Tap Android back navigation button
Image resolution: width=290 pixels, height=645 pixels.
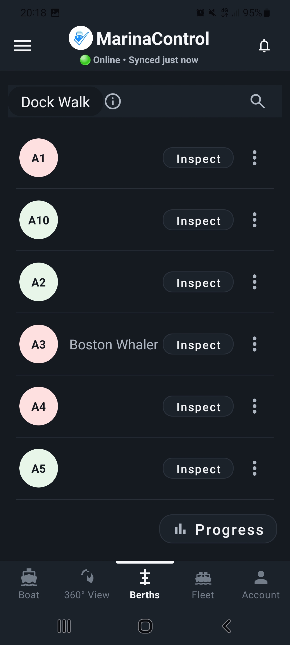226,626
